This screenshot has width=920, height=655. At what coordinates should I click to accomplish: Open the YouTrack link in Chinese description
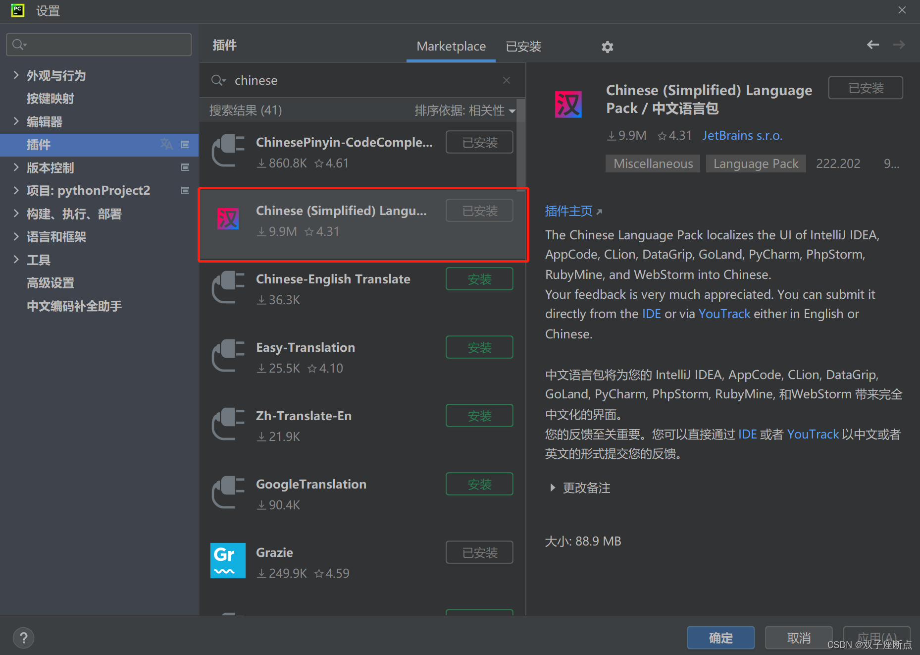point(813,434)
